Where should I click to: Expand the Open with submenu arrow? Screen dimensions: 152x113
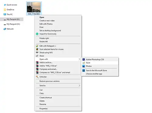tap(79, 59)
